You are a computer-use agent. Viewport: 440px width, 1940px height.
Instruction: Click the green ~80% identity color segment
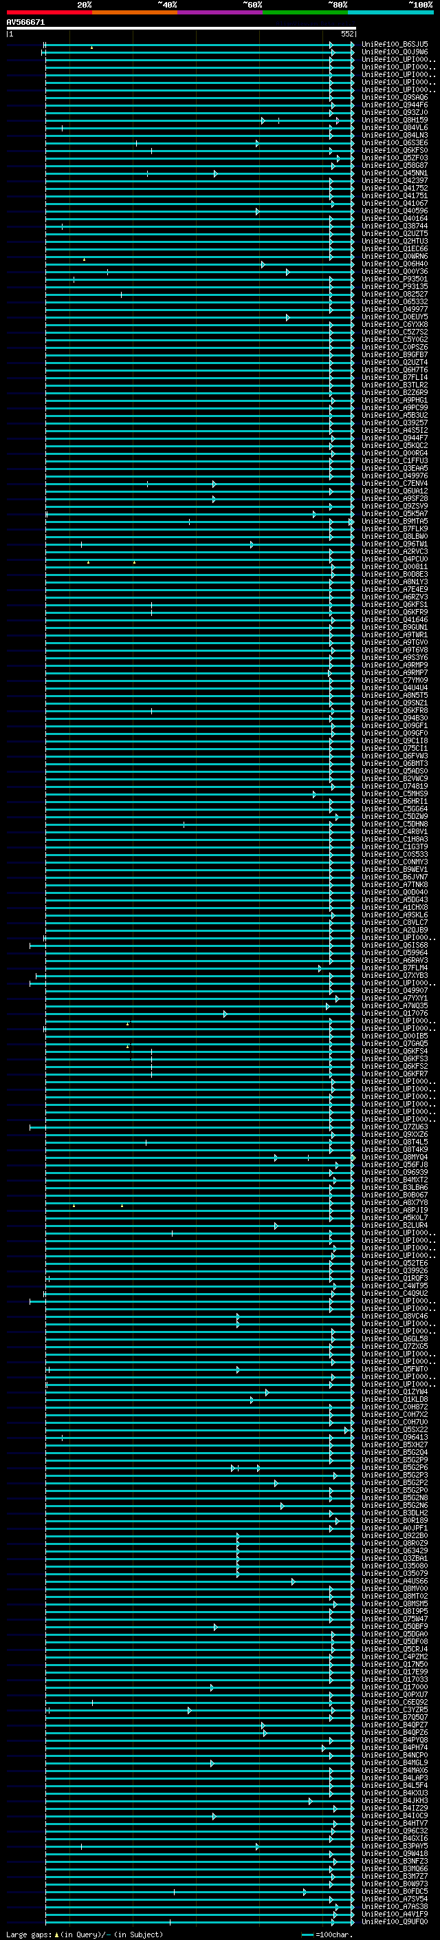click(x=305, y=12)
